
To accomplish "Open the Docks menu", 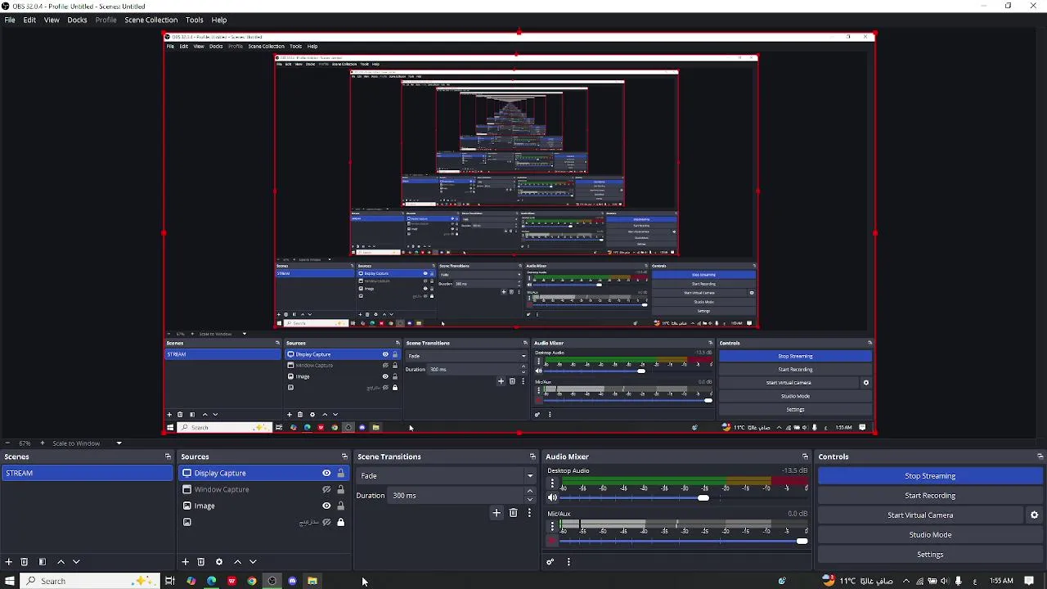I will coord(77,20).
